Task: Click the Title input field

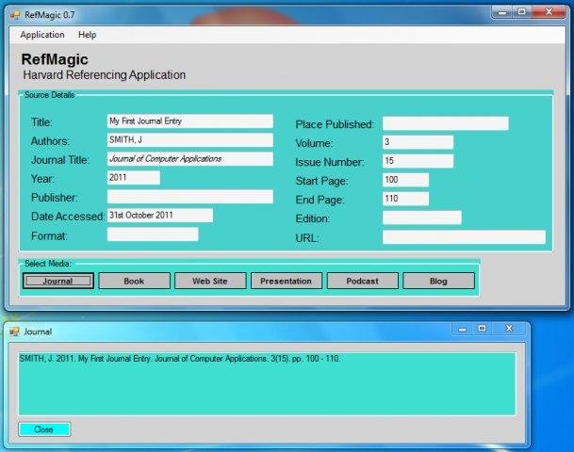Action: coord(190,121)
